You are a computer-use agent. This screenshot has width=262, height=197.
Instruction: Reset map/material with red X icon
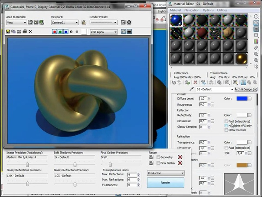coord(195,83)
